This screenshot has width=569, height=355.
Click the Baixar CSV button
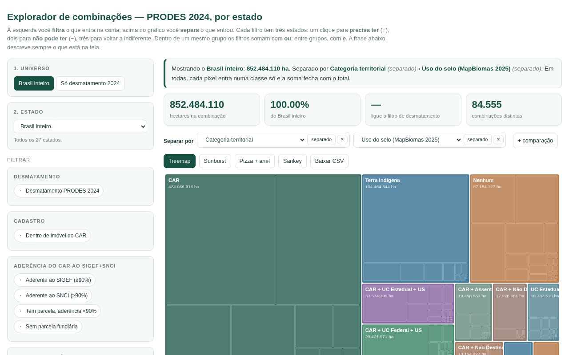click(x=329, y=161)
